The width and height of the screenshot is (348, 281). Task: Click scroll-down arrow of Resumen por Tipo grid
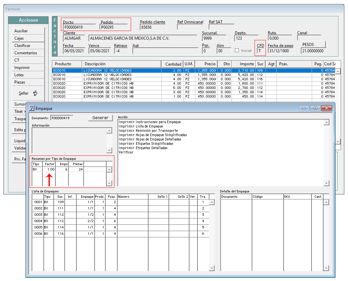coord(109,183)
